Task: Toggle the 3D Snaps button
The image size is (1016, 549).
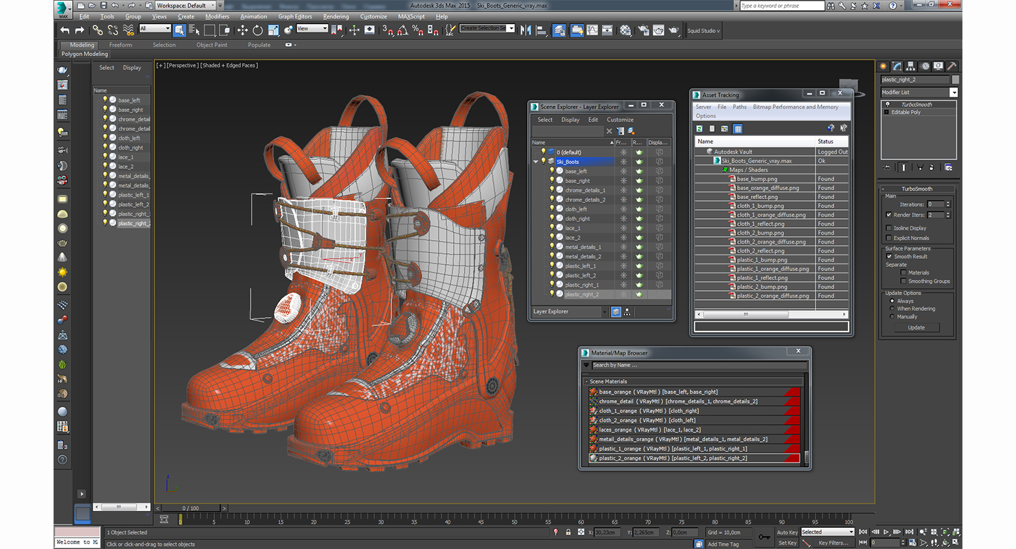Action: pyautogui.click(x=388, y=30)
